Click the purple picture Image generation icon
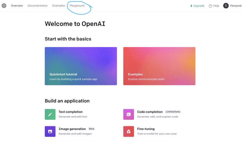This screenshot has height=141, width=242. pos(50,131)
